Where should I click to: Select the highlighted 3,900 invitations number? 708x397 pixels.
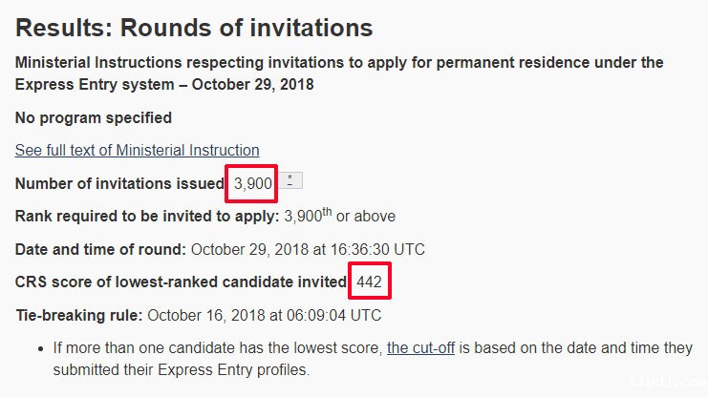click(253, 183)
